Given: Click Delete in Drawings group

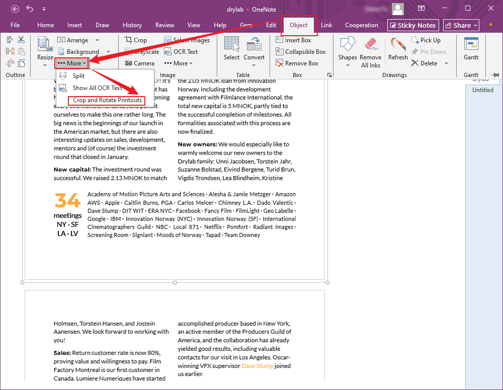Looking at the screenshot, I should click(x=425, y=63).
